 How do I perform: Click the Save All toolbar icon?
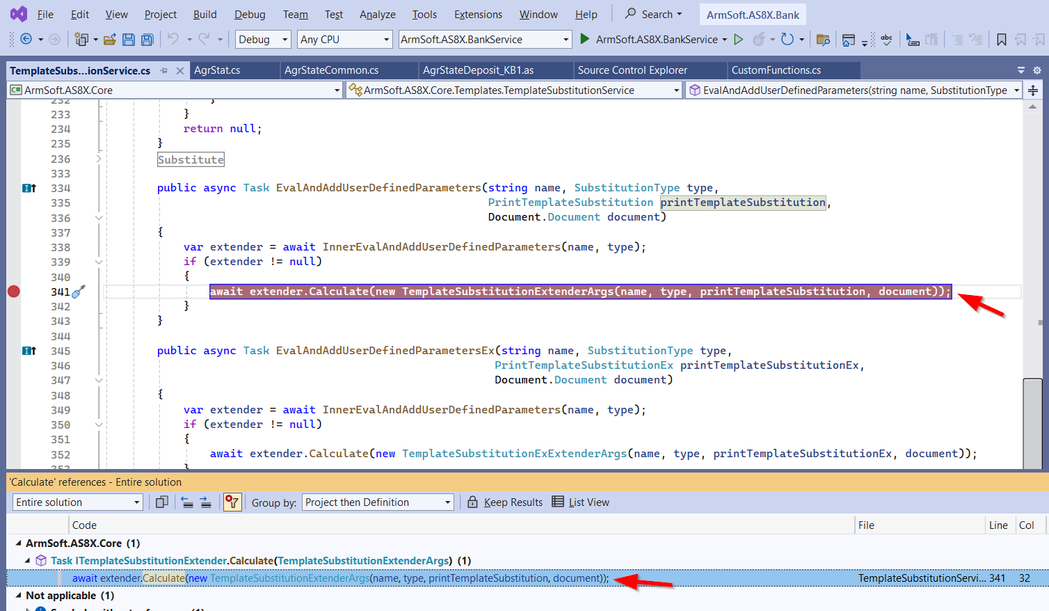pos(147,40)
